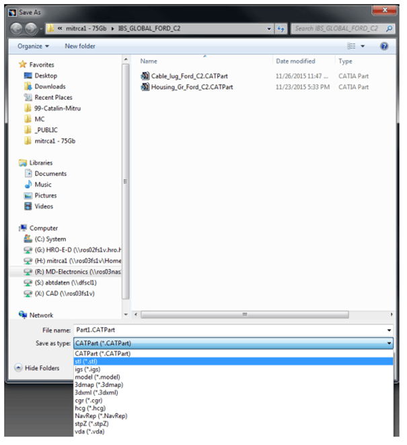Image resolution: width=407 pixels, height=445 pixels.
Task: Click the (S:) abtdaten drive icon
Action: (28, 283)
